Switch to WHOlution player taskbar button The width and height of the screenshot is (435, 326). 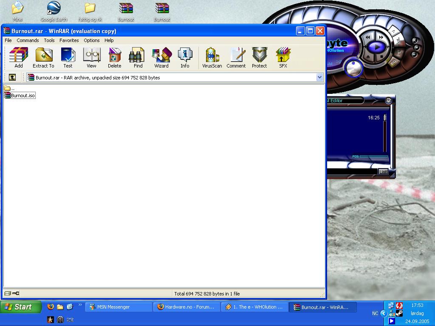point(254,307)
